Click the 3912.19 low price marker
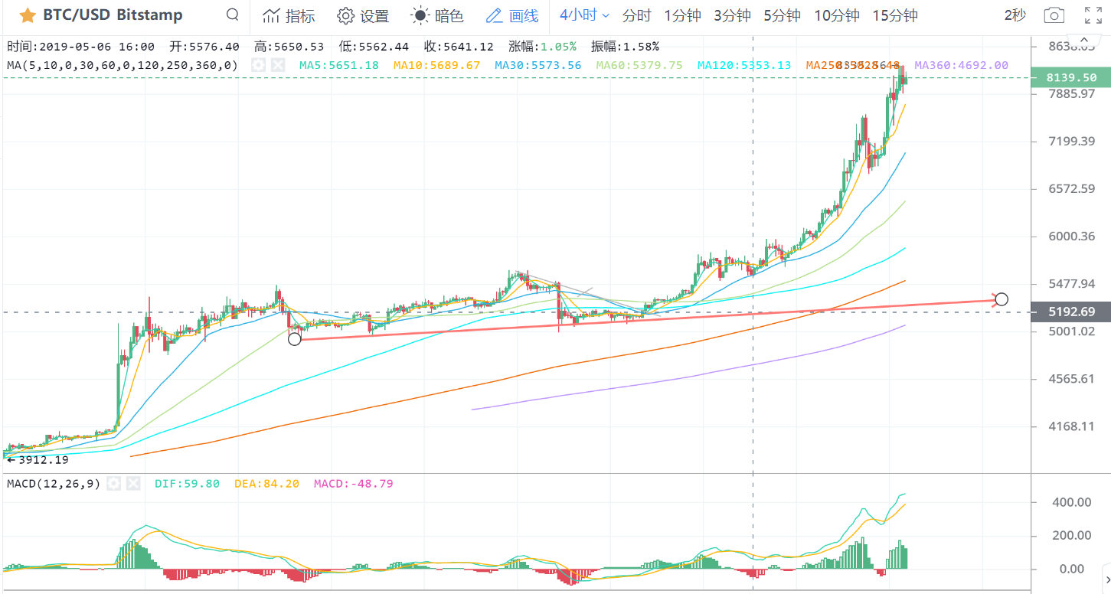Image resolution: width=1111 pixels, height=594 pixels. tap(38, 459)
